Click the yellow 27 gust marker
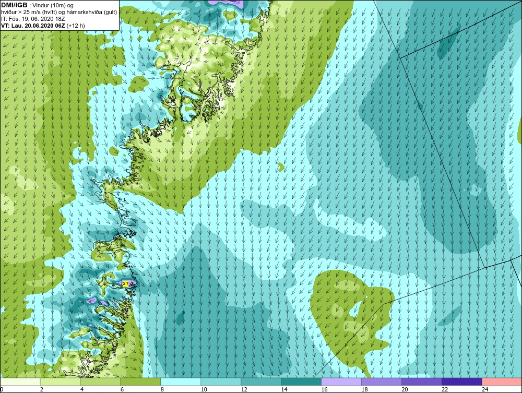The image size is (522, 393). [x=125, y=283]
